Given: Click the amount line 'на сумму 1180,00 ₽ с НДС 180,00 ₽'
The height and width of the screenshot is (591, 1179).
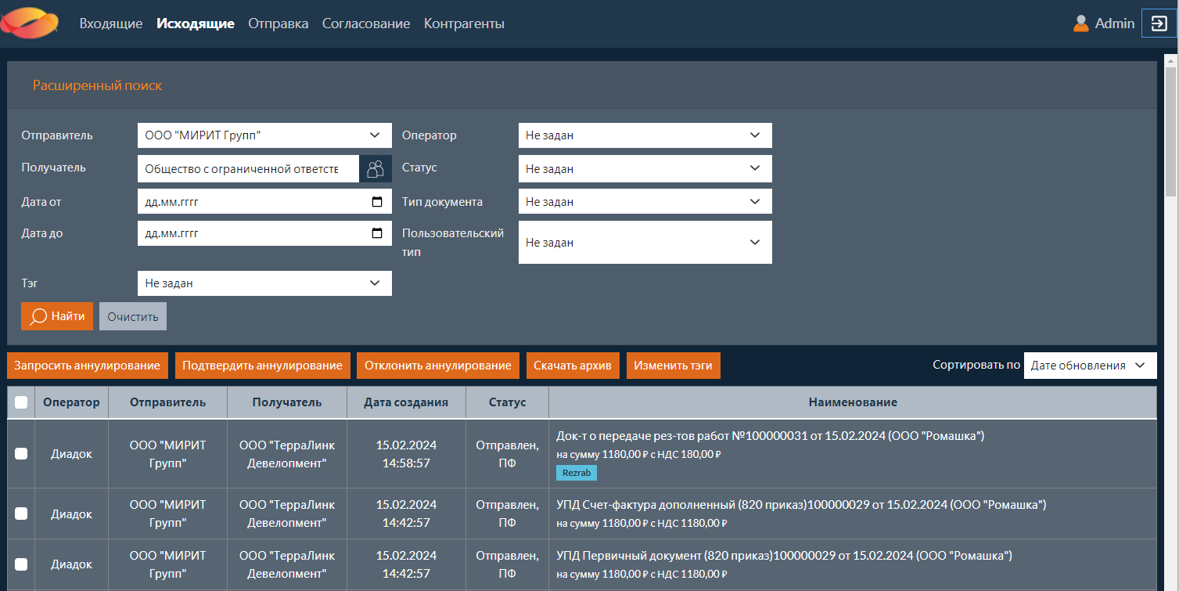Looking at the screenshot, I should point(638,454).
